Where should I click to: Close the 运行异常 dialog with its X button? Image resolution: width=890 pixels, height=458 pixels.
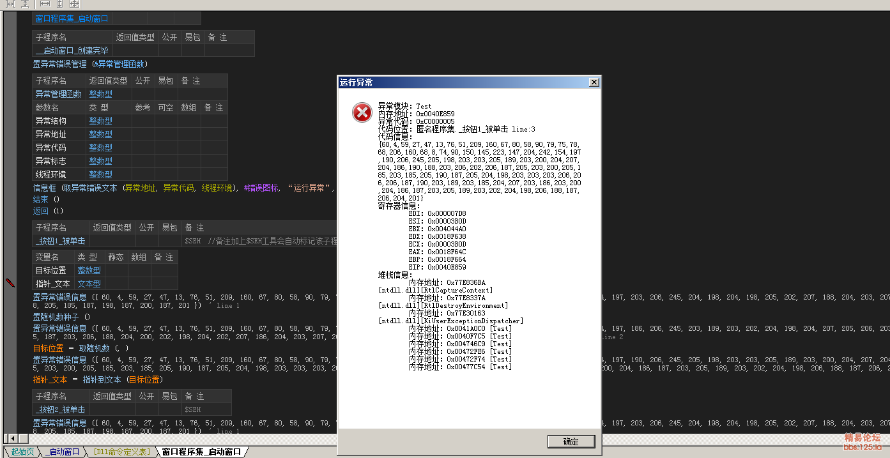pyautogui.click(x=594, y=82)
